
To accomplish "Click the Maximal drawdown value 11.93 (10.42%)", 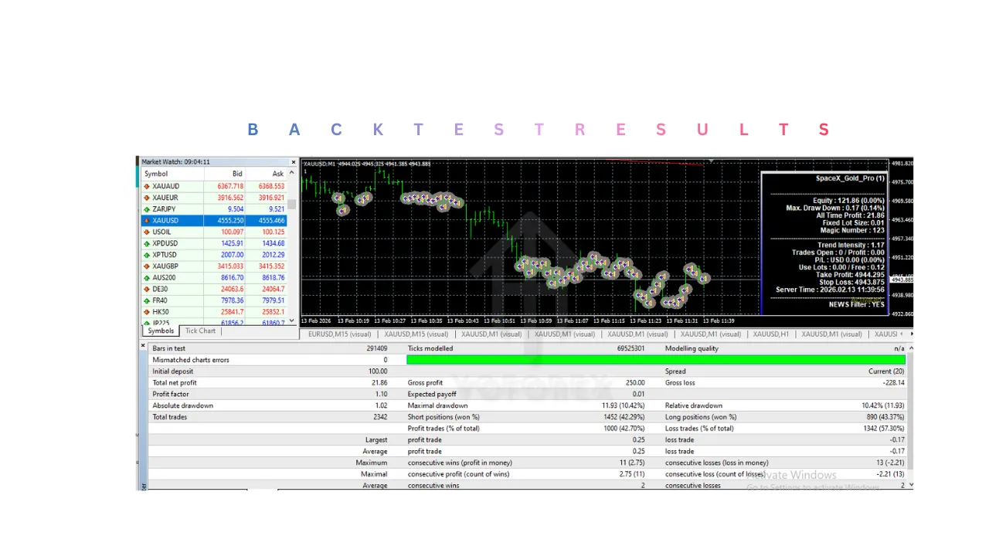I will click(x=624, y=405).
